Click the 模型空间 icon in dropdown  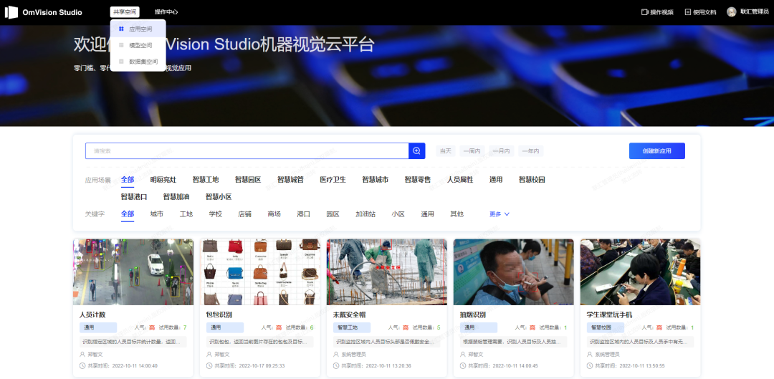click(121, 45)
